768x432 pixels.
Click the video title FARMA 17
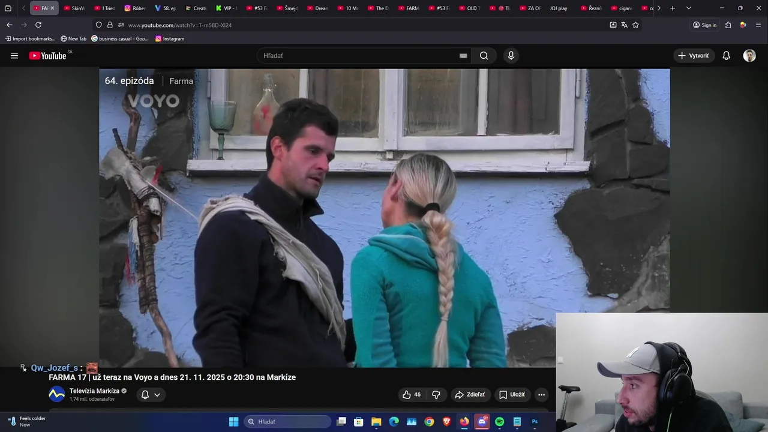click(x=172, y=377)
